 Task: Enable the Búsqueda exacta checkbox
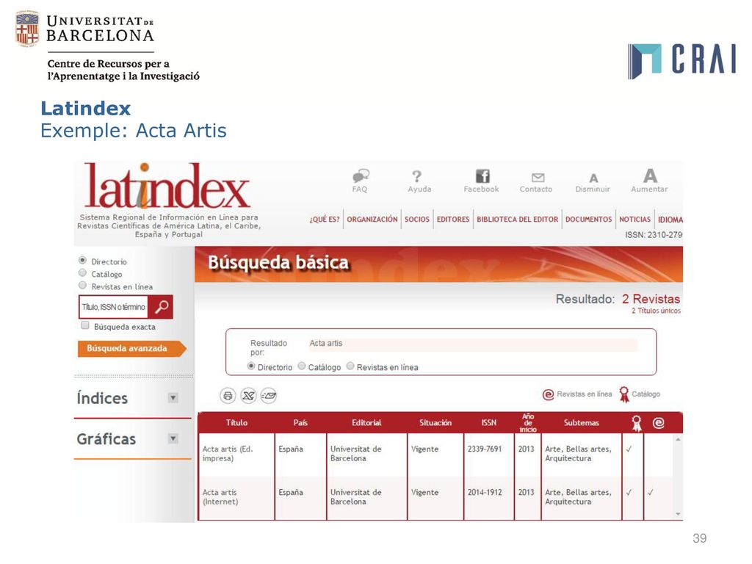85,325
